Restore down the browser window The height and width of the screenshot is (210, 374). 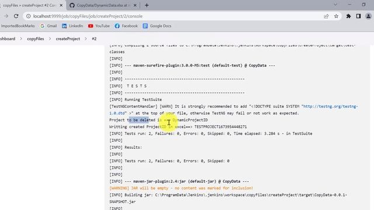pos(363,5)
